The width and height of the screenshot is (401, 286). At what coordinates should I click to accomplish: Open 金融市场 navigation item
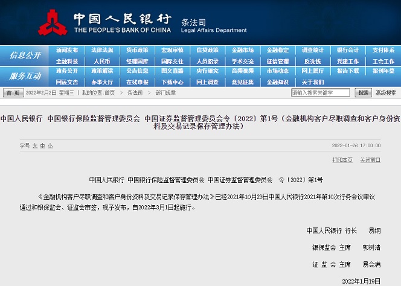243,50
